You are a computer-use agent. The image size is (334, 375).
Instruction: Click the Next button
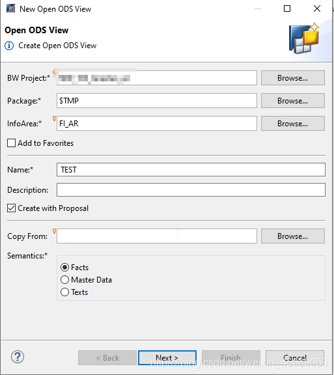pyautogui.click(x=167, y=358)
